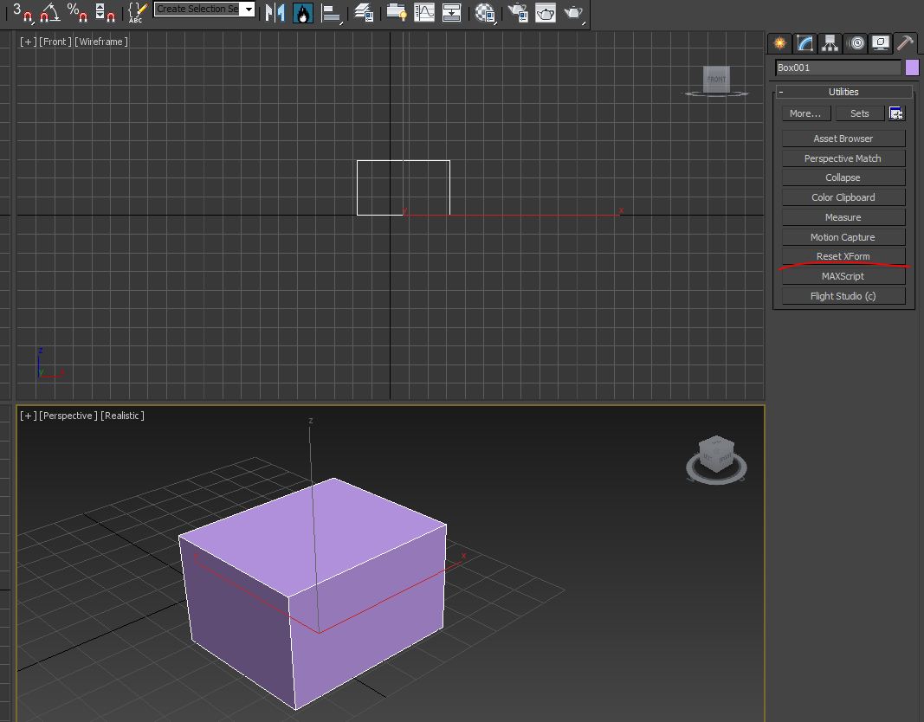Toggle the Angle Snap button
Image resolution: width=924 pixels, height=722 pixels.
pos(50,13)
